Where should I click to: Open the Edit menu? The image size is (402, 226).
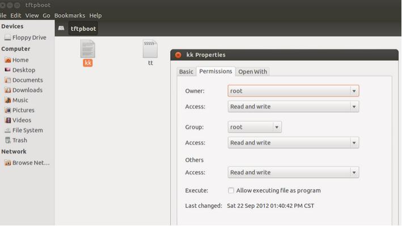16,15
